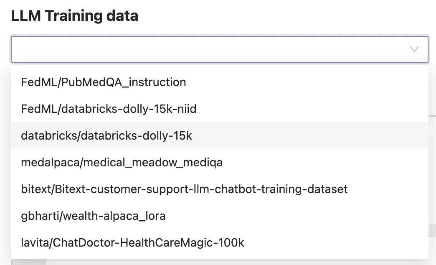Click inside the LLM Training data field
This screenshot has width=436, height=265.
pyautogui.click(x=209, y=49)
